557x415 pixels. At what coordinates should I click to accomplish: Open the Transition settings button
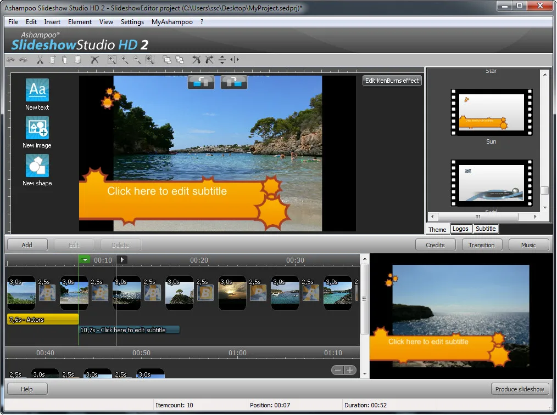[482, 245]
